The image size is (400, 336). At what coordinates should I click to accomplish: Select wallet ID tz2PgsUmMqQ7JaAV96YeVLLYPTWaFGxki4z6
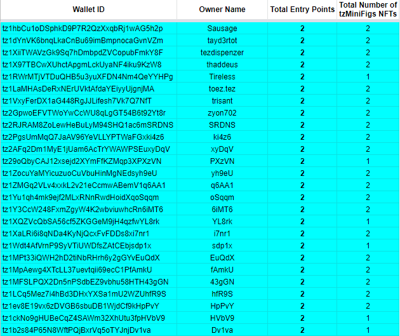[x=88, y=137]
